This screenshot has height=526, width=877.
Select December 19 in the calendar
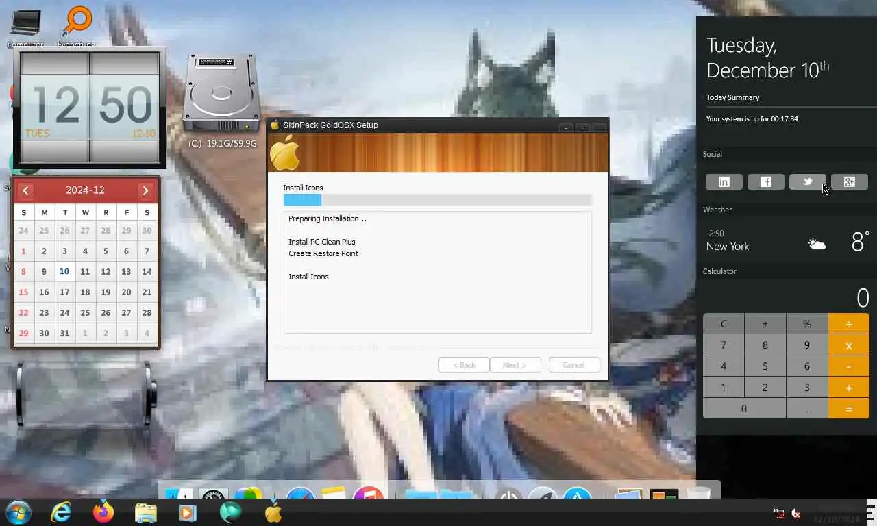coord(106,292)
